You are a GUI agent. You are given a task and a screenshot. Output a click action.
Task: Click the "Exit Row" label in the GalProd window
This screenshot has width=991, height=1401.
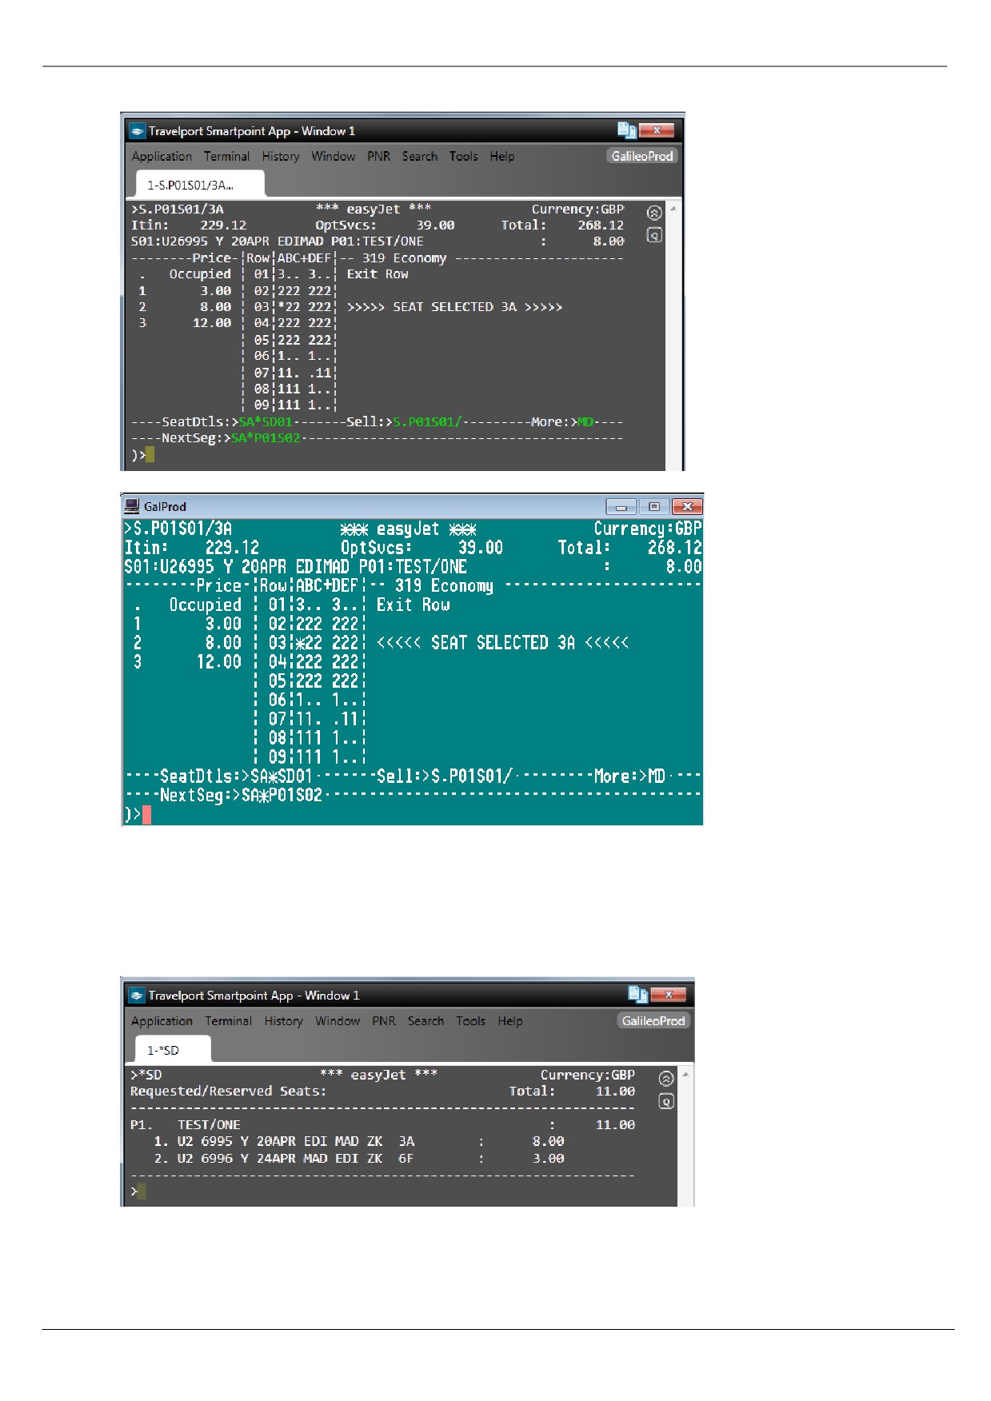[414, 605]
